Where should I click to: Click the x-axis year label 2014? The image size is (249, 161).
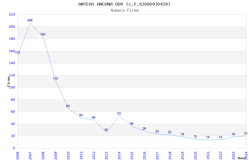click(x=119, y=156)
